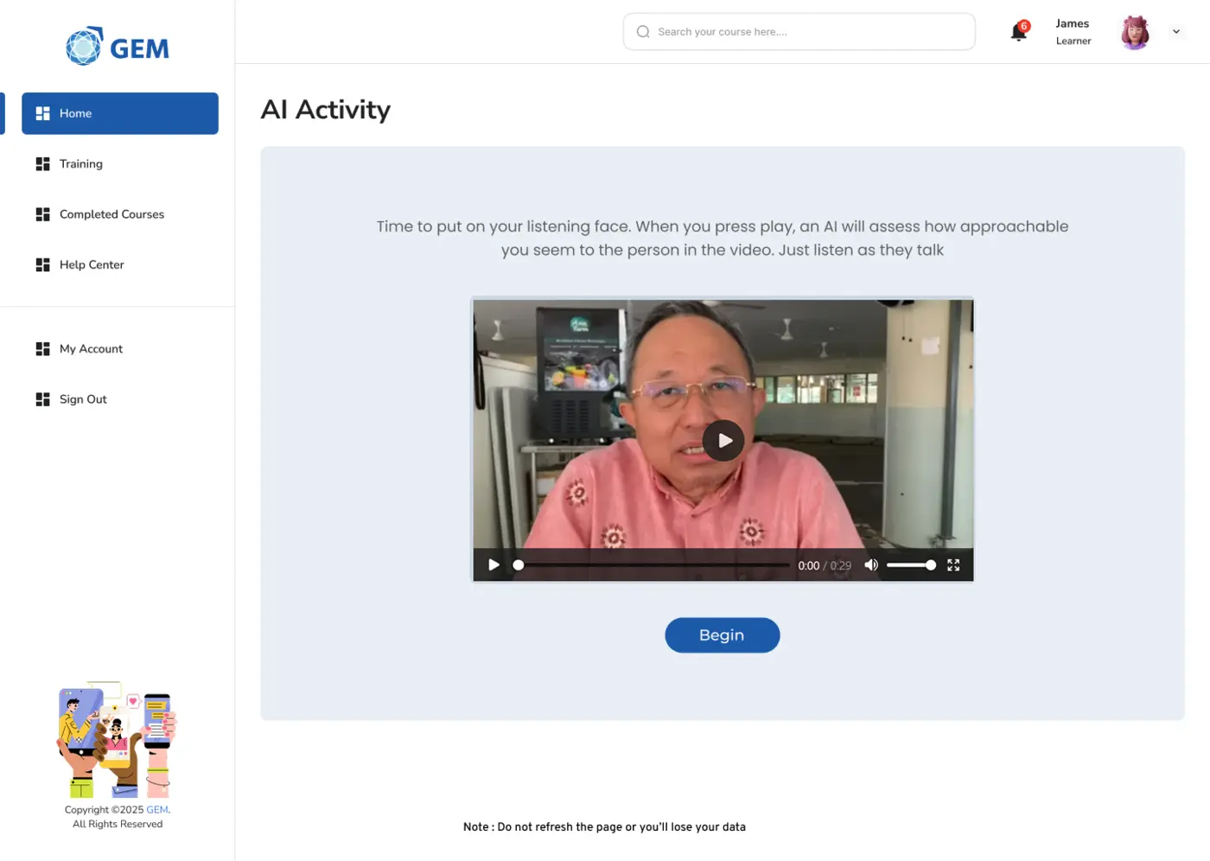Click the James Learner name label
Screen dimensions: 1210x861
(x=1073, y=32)
